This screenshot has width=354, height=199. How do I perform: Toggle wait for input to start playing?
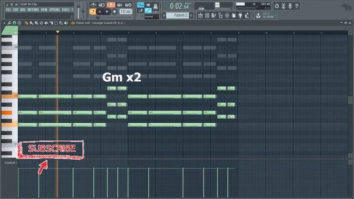pyautogui.click(x=102, y=5)
